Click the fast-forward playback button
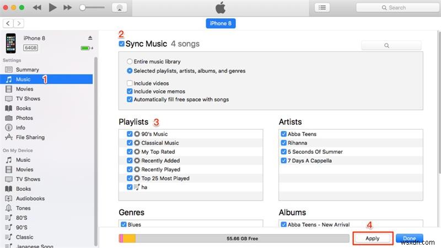 tap(67, 8)
